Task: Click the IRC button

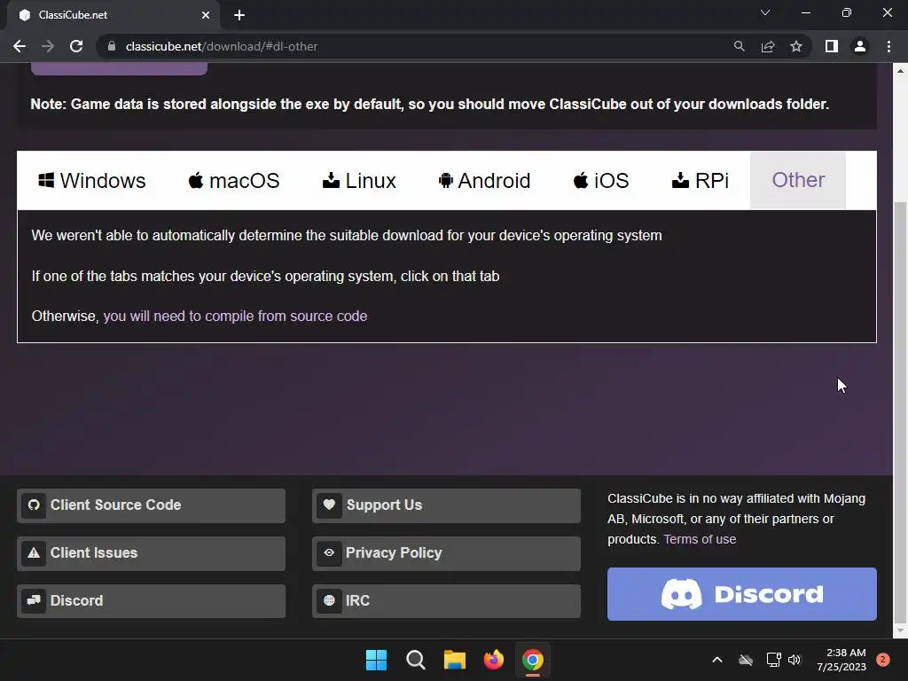Action: 447,600
